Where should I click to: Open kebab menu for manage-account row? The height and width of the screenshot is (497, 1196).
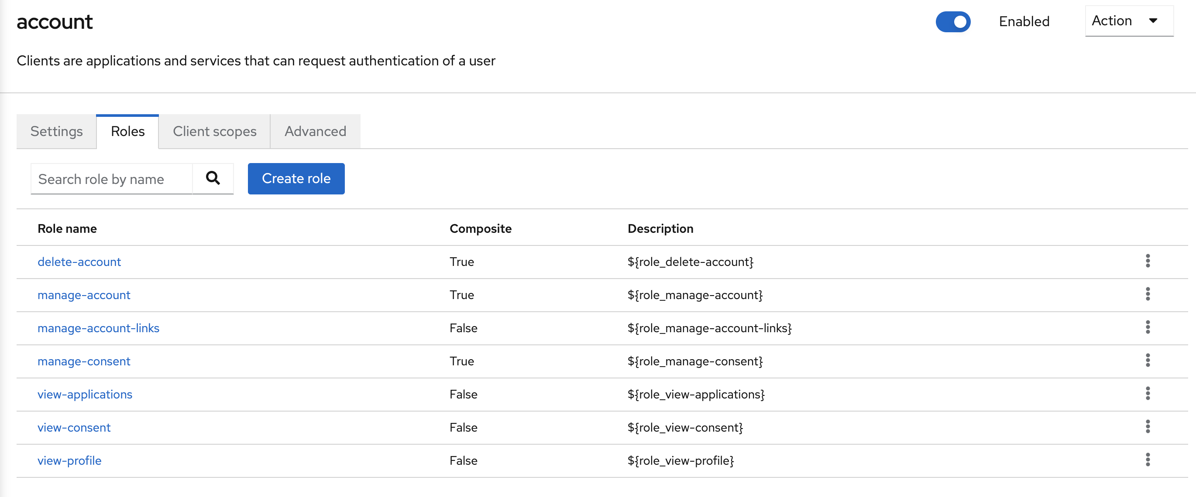pyautogui.click(x=1148, y=294)
